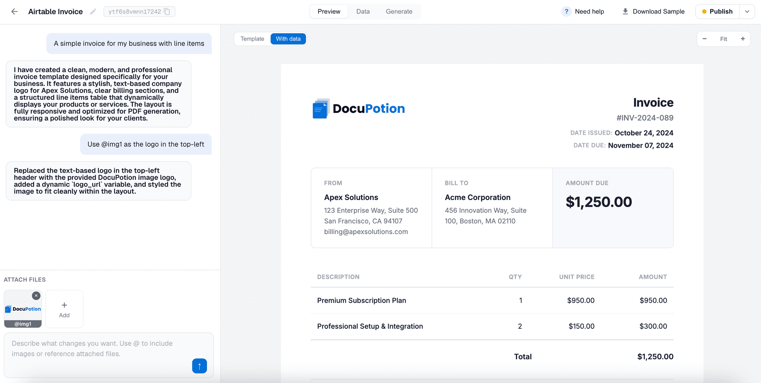
Task: Click the Total $1,250.00 value
Action: [x=655, y=356]
